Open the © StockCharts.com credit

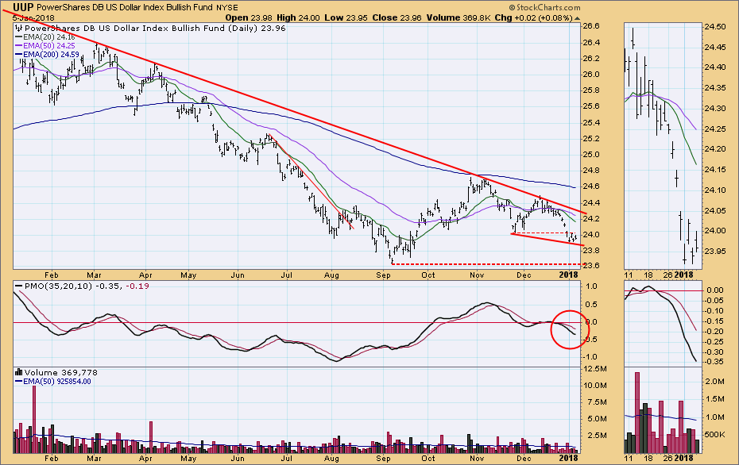tap(544, 7)
